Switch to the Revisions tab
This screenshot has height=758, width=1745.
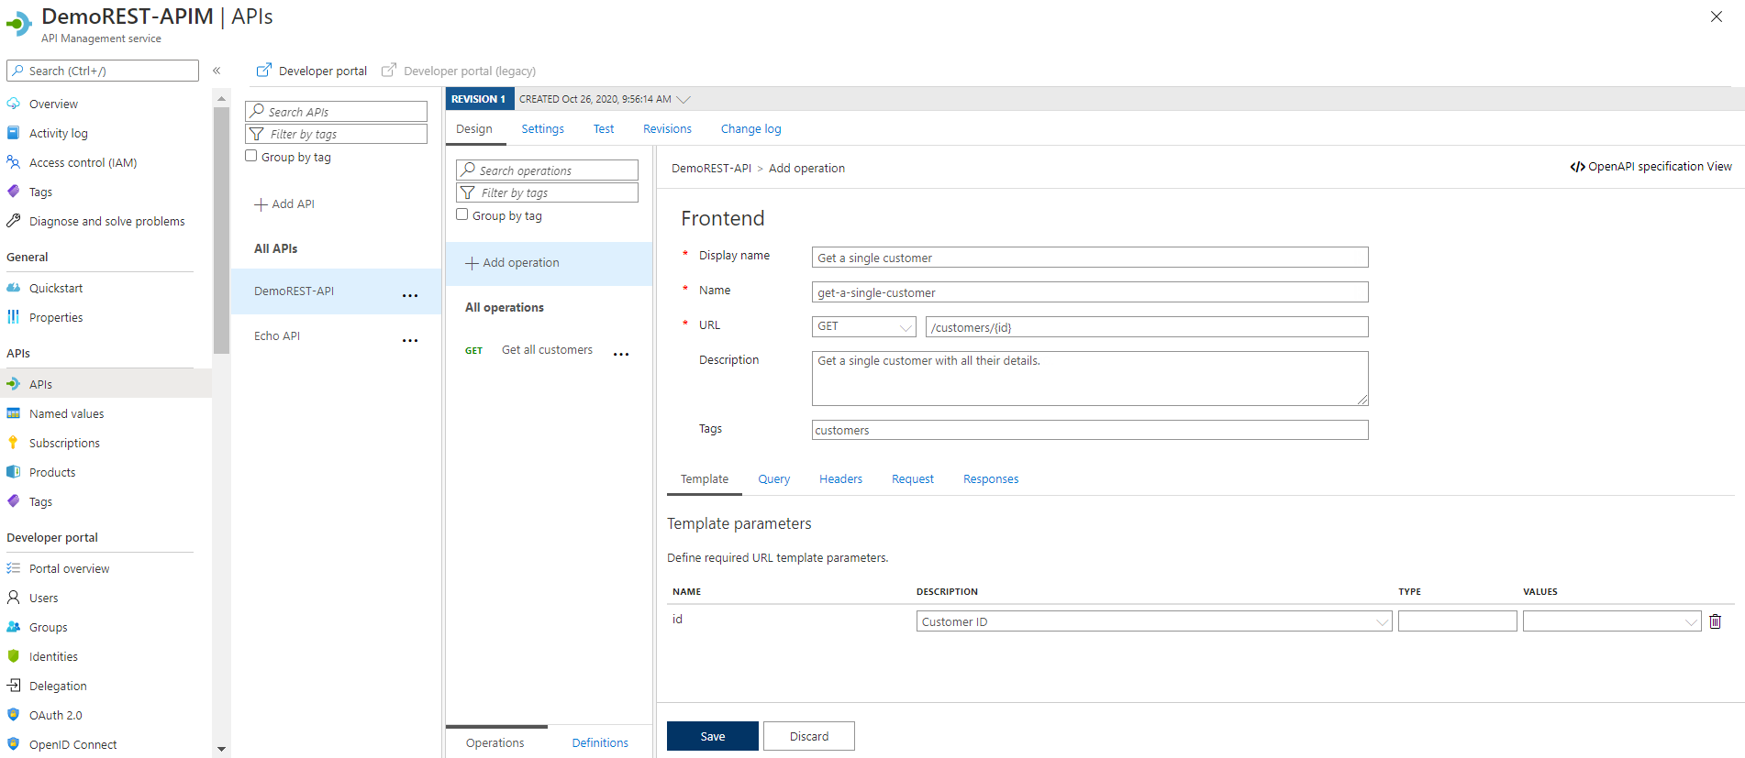667,129
